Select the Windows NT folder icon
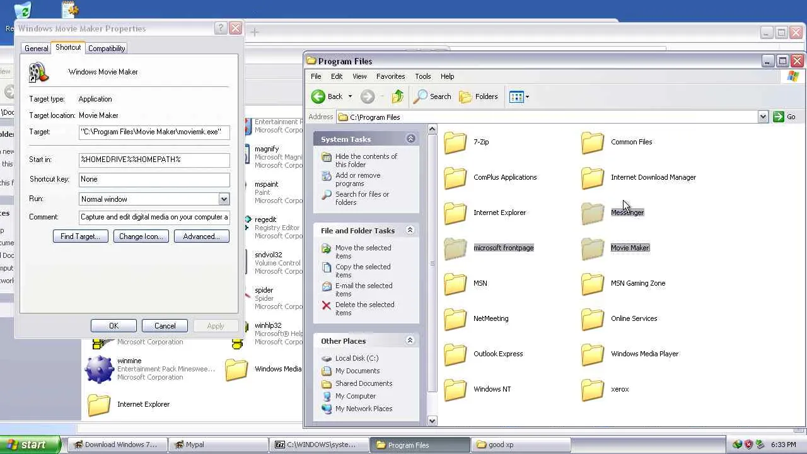This screenshot has height=454, width=807. click(455, 390)
